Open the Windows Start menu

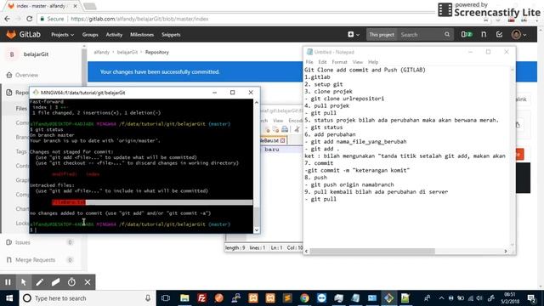9,298
